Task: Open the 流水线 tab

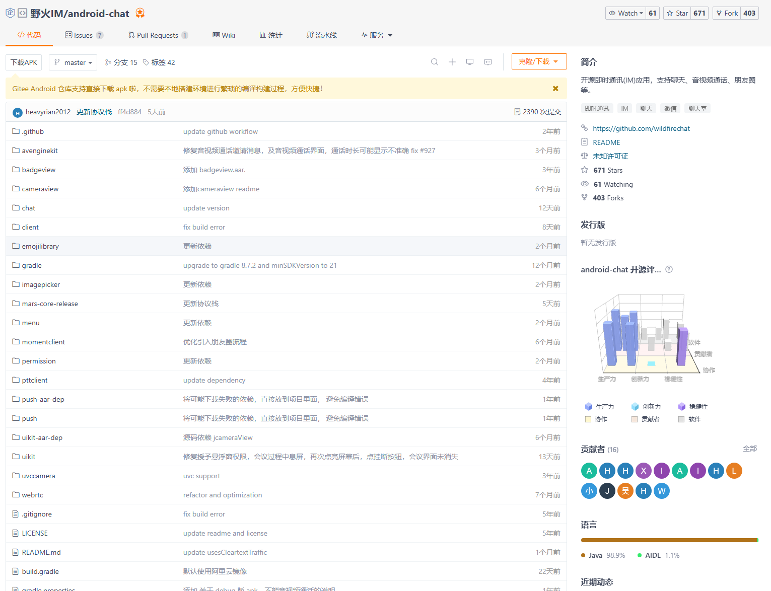Action: (322, 35)
